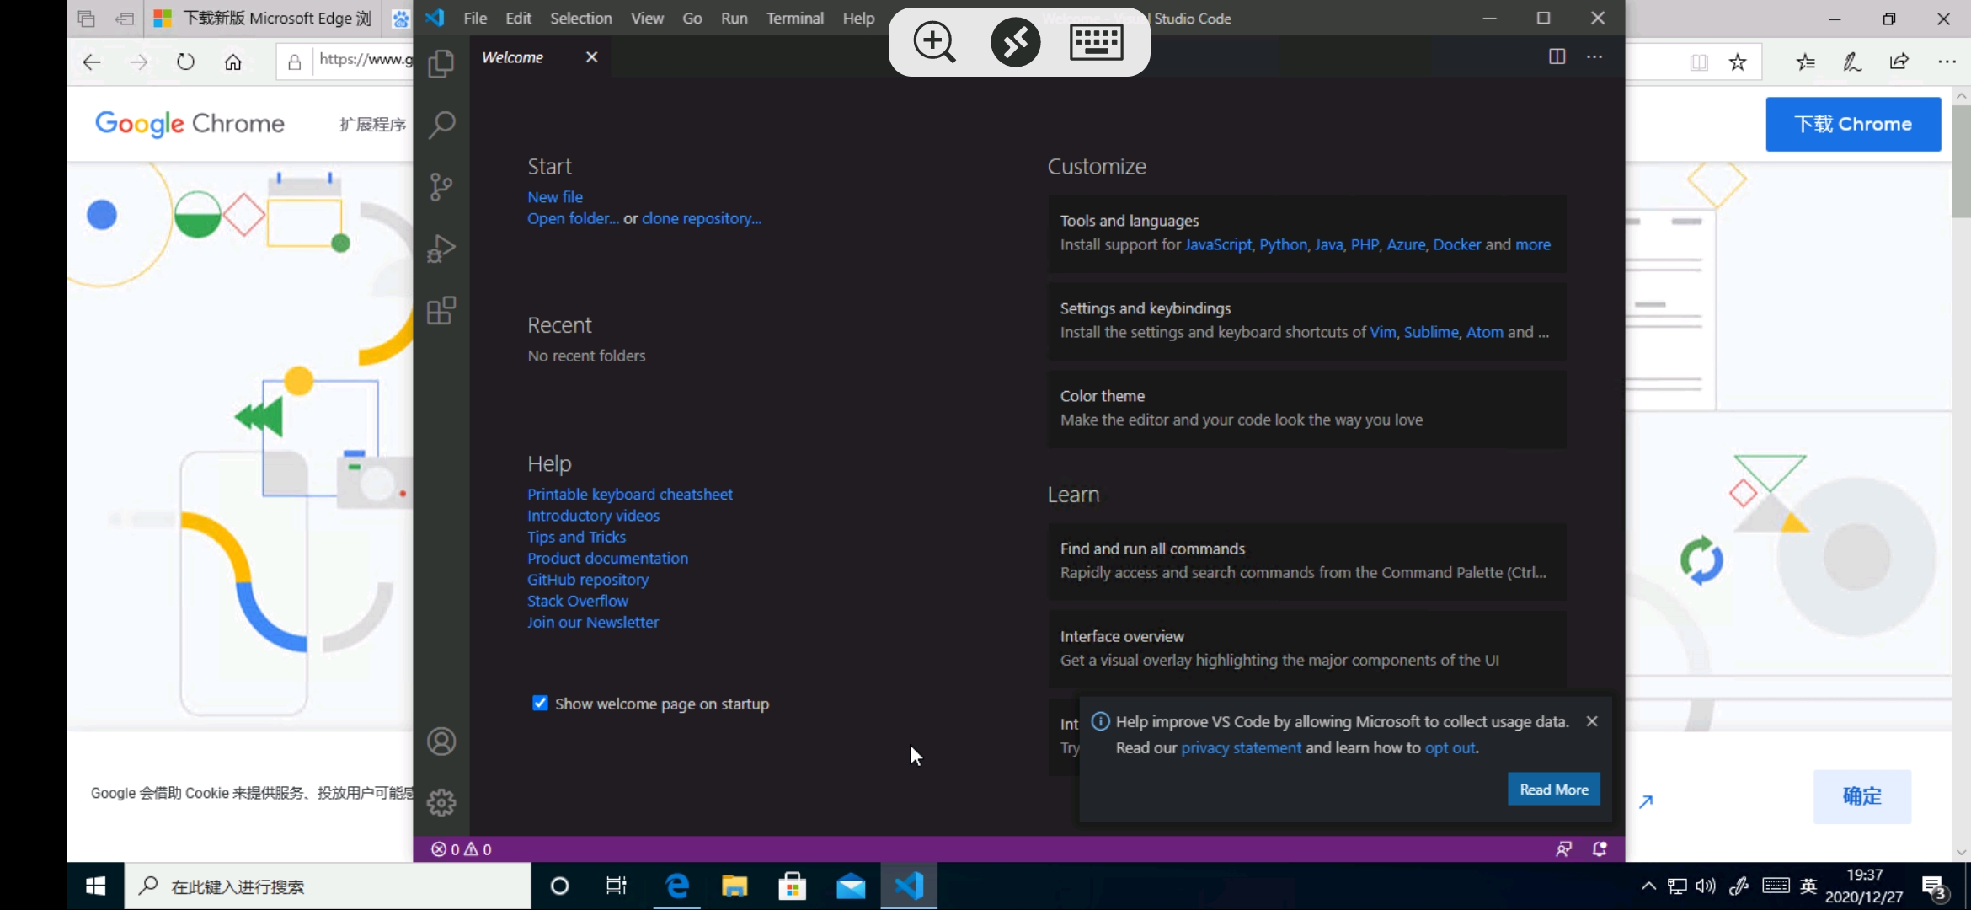
Task: Click the errors and warnings status indicator
Action: 461,849
